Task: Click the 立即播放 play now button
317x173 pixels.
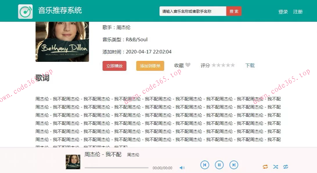Action: coord(114,66)
